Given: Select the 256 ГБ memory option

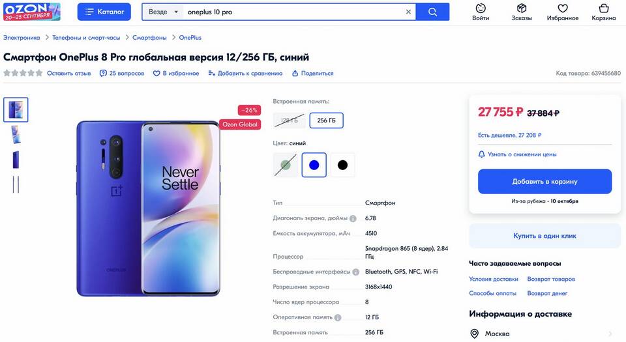Looking at the screenshot, I should pos(326,121).
